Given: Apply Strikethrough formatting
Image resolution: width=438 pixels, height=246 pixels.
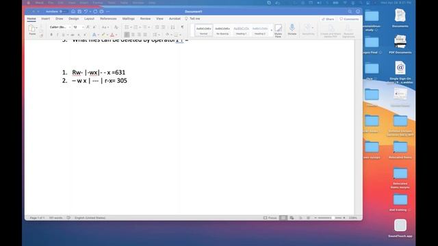Looking at the screenshot, I should (73, 35).
